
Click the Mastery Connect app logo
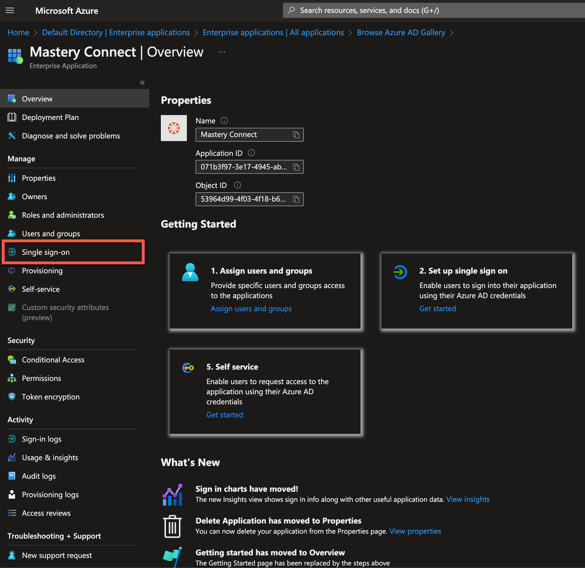pyautogui.click(x=174, y=128)
